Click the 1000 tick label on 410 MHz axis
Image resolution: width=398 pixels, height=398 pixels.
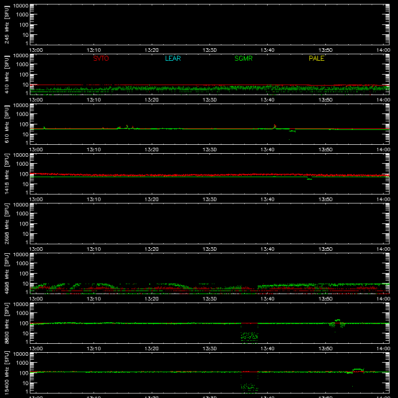(x=22, y=65)
